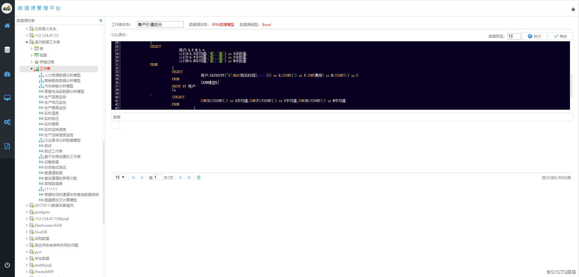Select the 学生数据 data source
The width and height of the screenshot is (579, 277).
pos(42,259)
